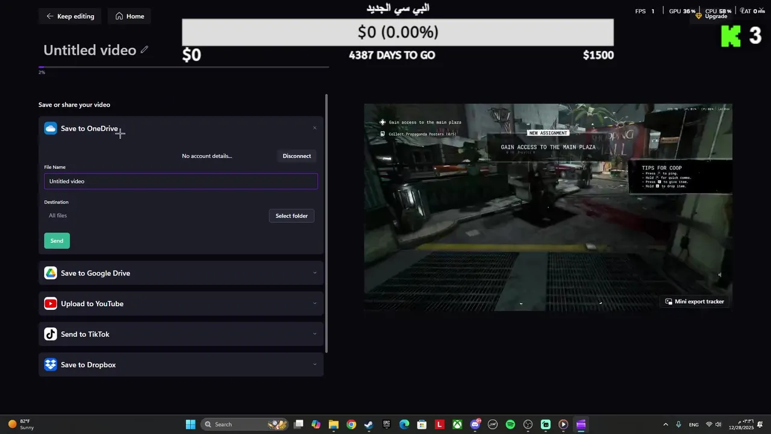The height and width of the screenshot is (434, 771).
Task: Open OBS Studio from the taskbar
Action: pyautogui.click(x=528, y=424)
